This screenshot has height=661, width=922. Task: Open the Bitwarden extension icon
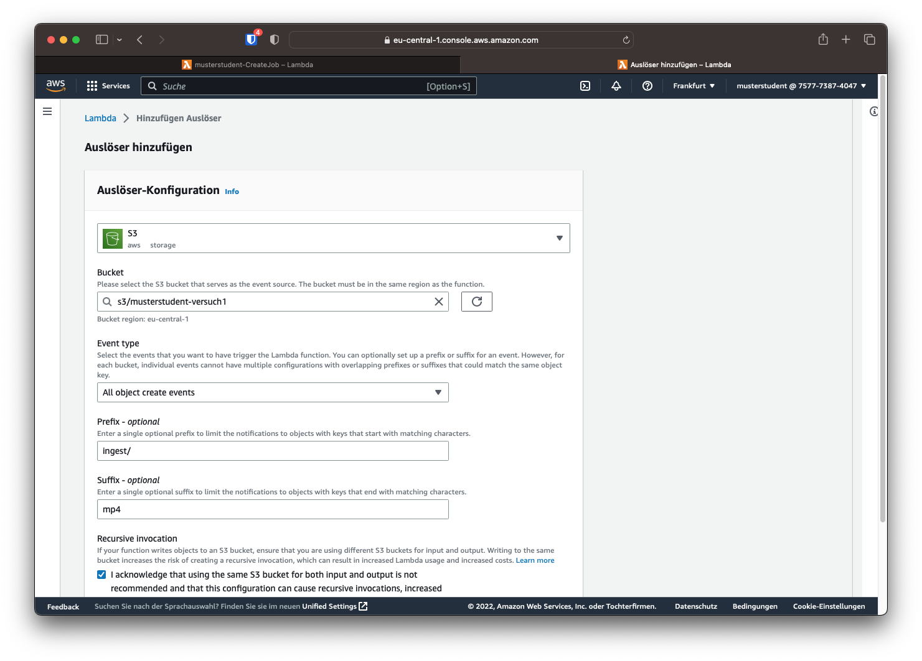click(252, 39)
